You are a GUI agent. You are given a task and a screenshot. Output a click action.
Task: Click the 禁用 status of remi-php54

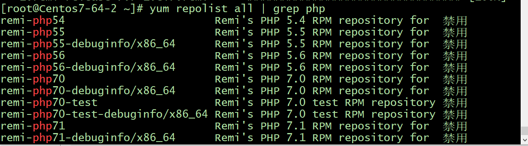(455, 21)
